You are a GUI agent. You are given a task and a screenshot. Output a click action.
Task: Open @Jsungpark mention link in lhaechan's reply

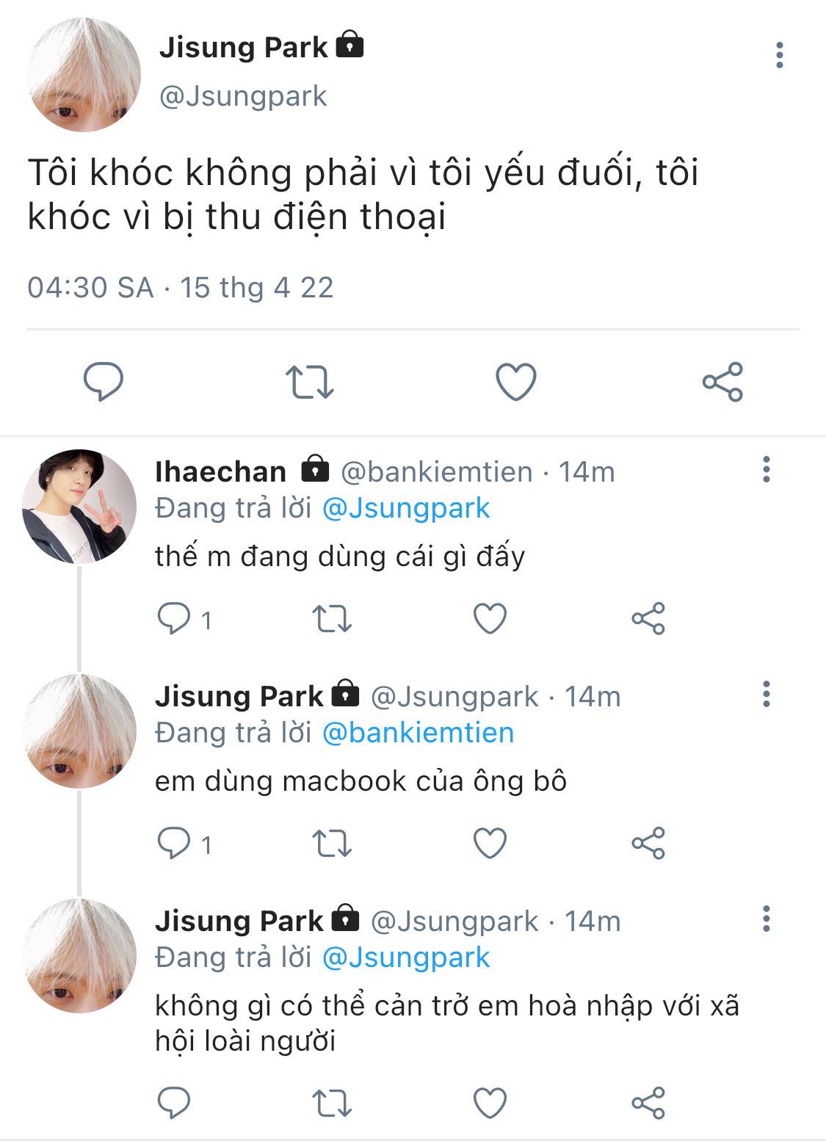406,508
